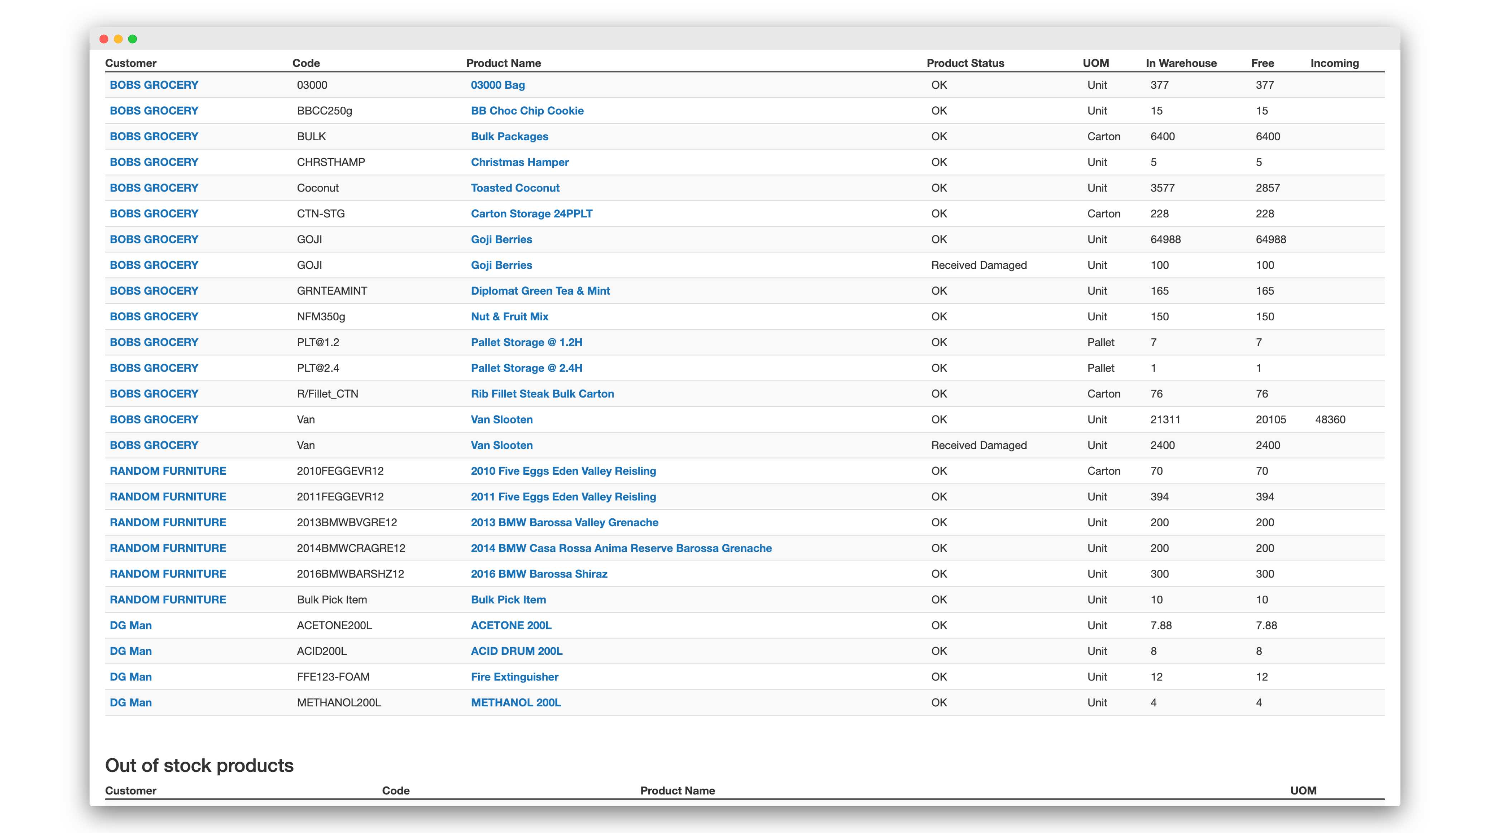Viewport: 1490px width, 833px height.
Task: Select the BB Choc Chip Cookie product
Action: (527, 110)
